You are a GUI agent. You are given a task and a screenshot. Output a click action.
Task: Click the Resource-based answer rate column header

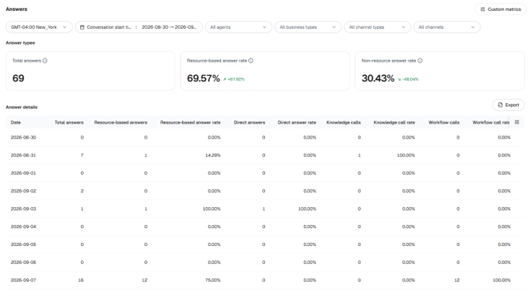click(191, 123)
